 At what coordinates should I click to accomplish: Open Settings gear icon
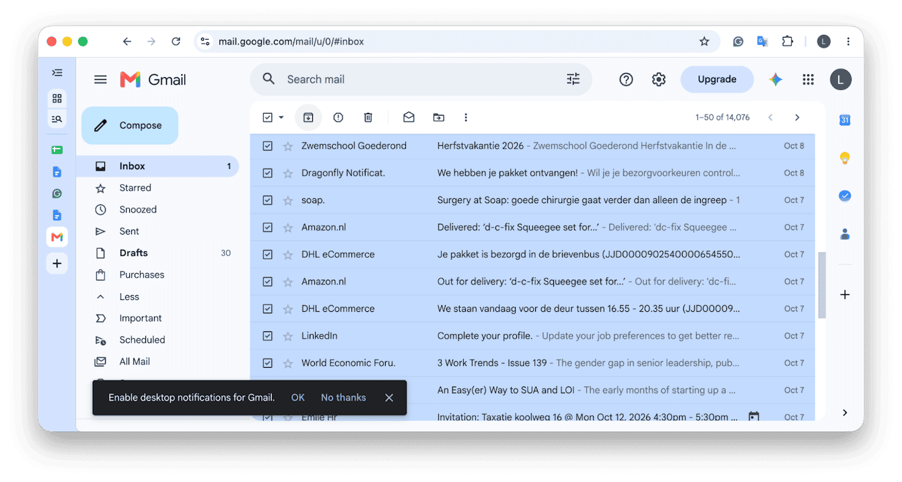pos(658,79)
